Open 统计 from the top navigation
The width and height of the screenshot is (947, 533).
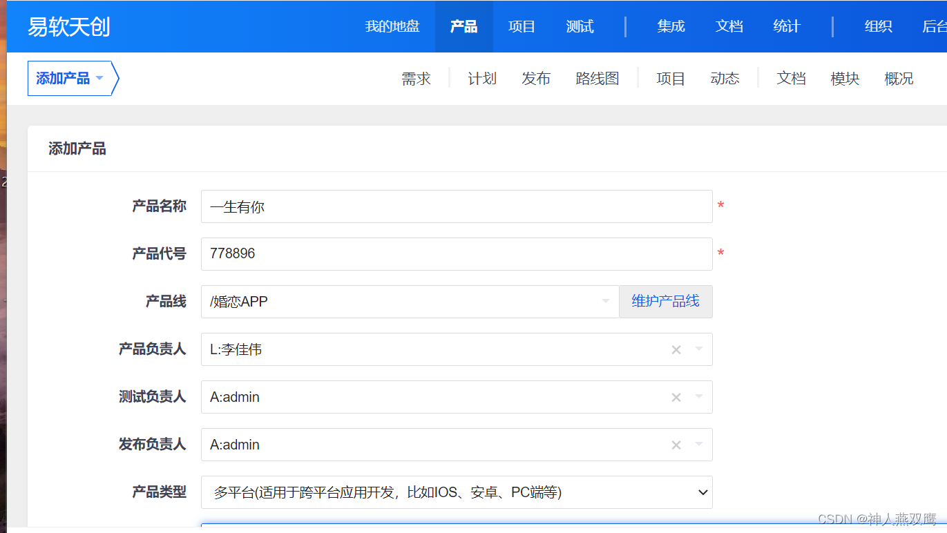click(787, 27)
